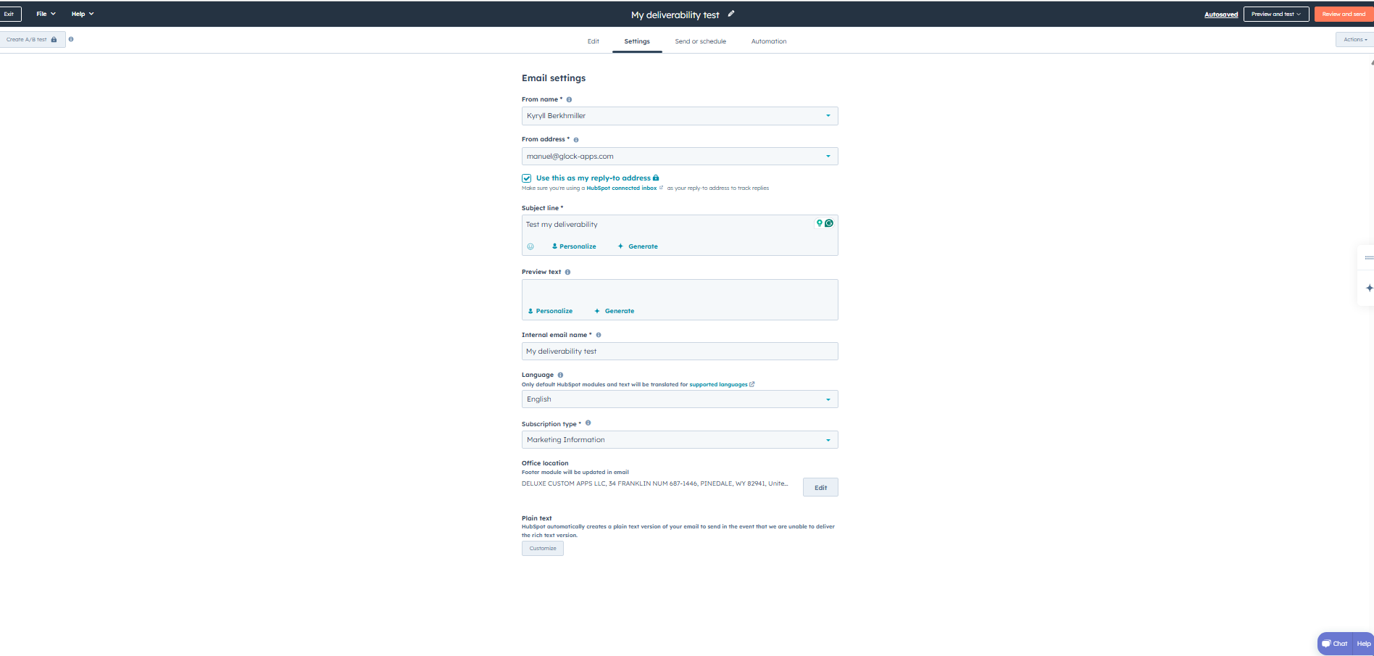
Task: Click the info icon next to Internal email name
Action: [599, 335]
